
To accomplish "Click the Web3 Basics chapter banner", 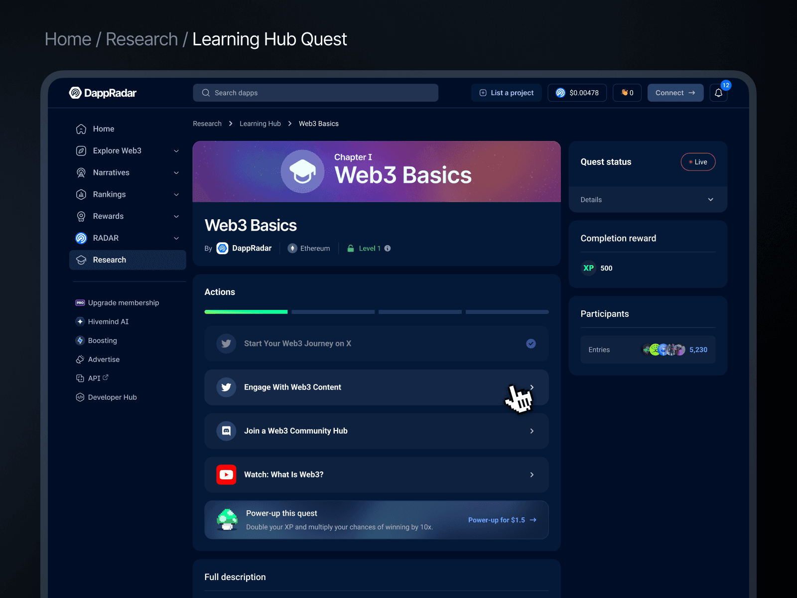I will 377,171.
